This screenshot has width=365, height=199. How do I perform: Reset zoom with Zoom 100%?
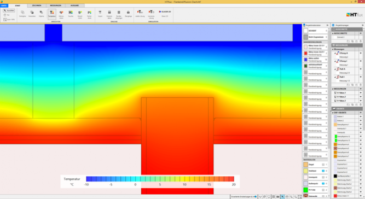[9, 20]
